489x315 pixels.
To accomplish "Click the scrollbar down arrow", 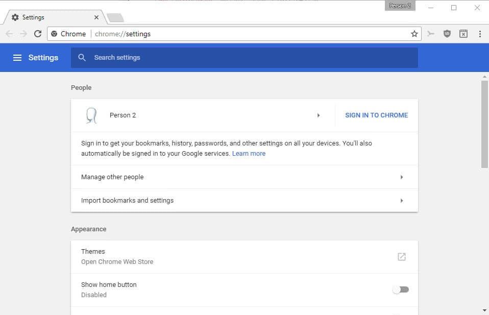I will tap(484, 310).
